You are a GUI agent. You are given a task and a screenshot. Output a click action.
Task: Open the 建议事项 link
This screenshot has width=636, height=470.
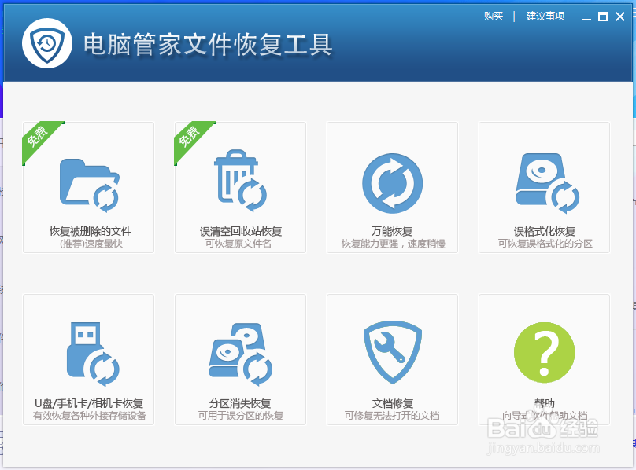[x=545, y=17]
